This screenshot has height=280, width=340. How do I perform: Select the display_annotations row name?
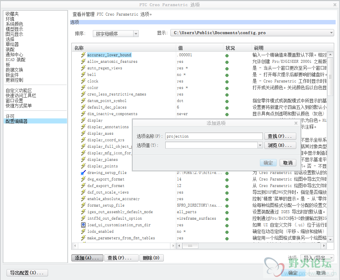click(x=108, y=127)
